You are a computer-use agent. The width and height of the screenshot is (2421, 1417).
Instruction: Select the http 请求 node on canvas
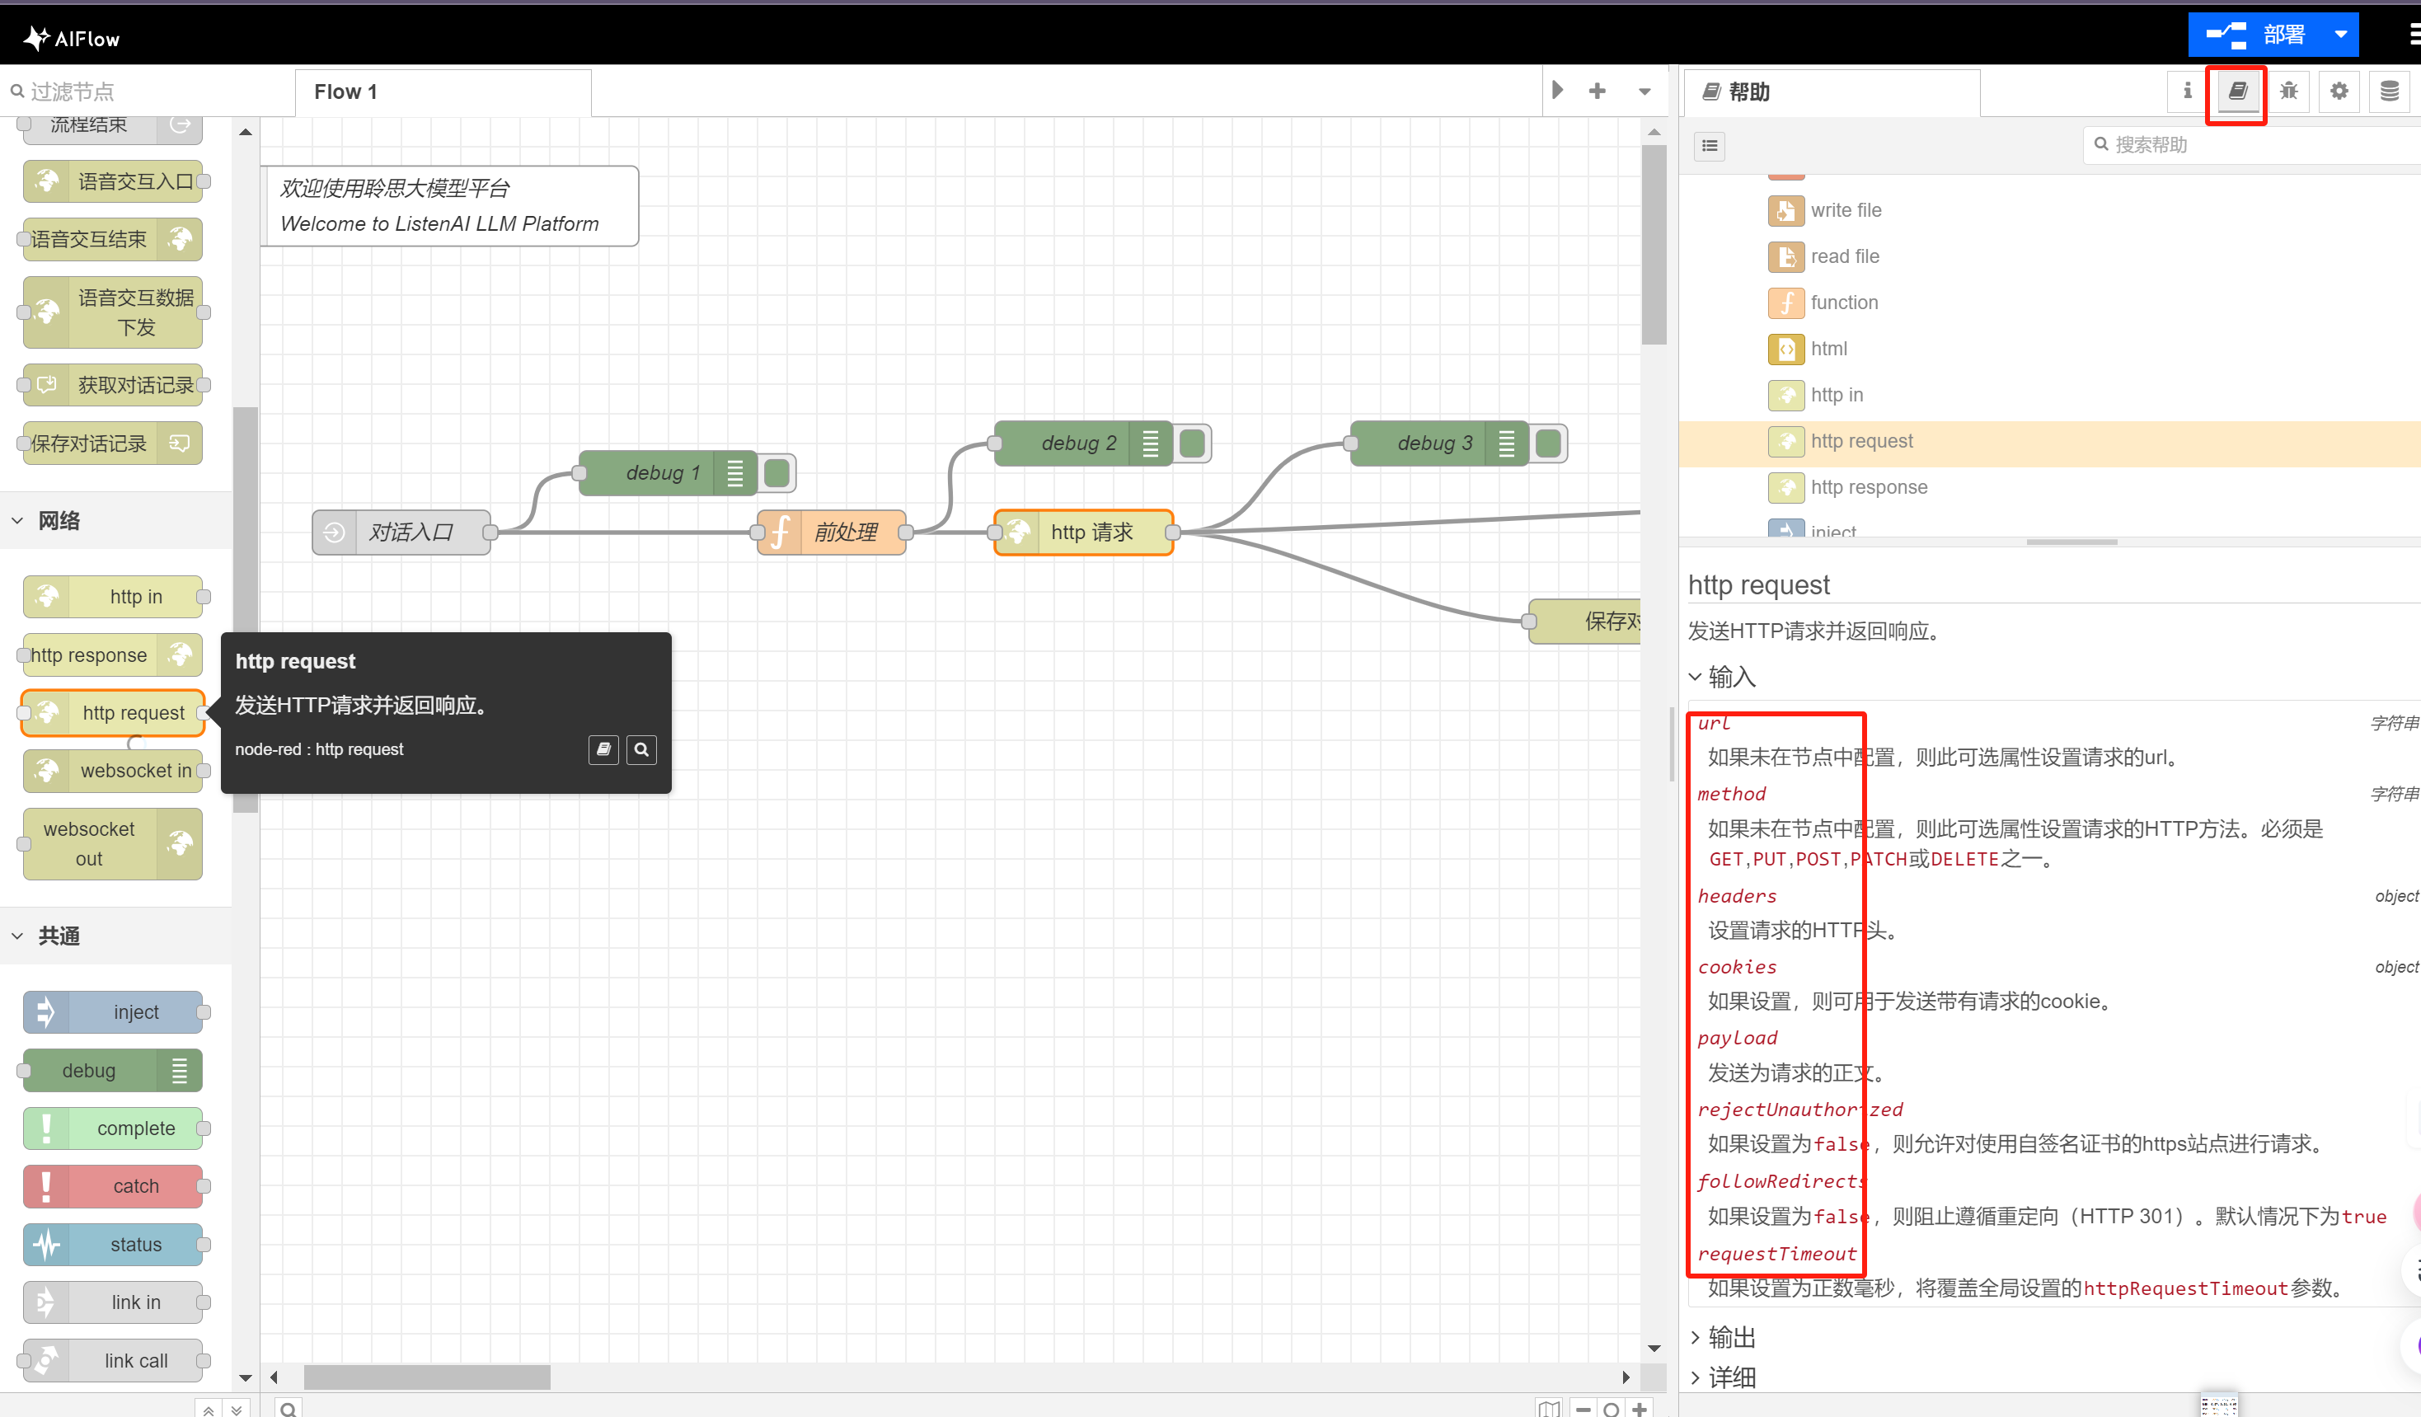tap(1091, 533)
